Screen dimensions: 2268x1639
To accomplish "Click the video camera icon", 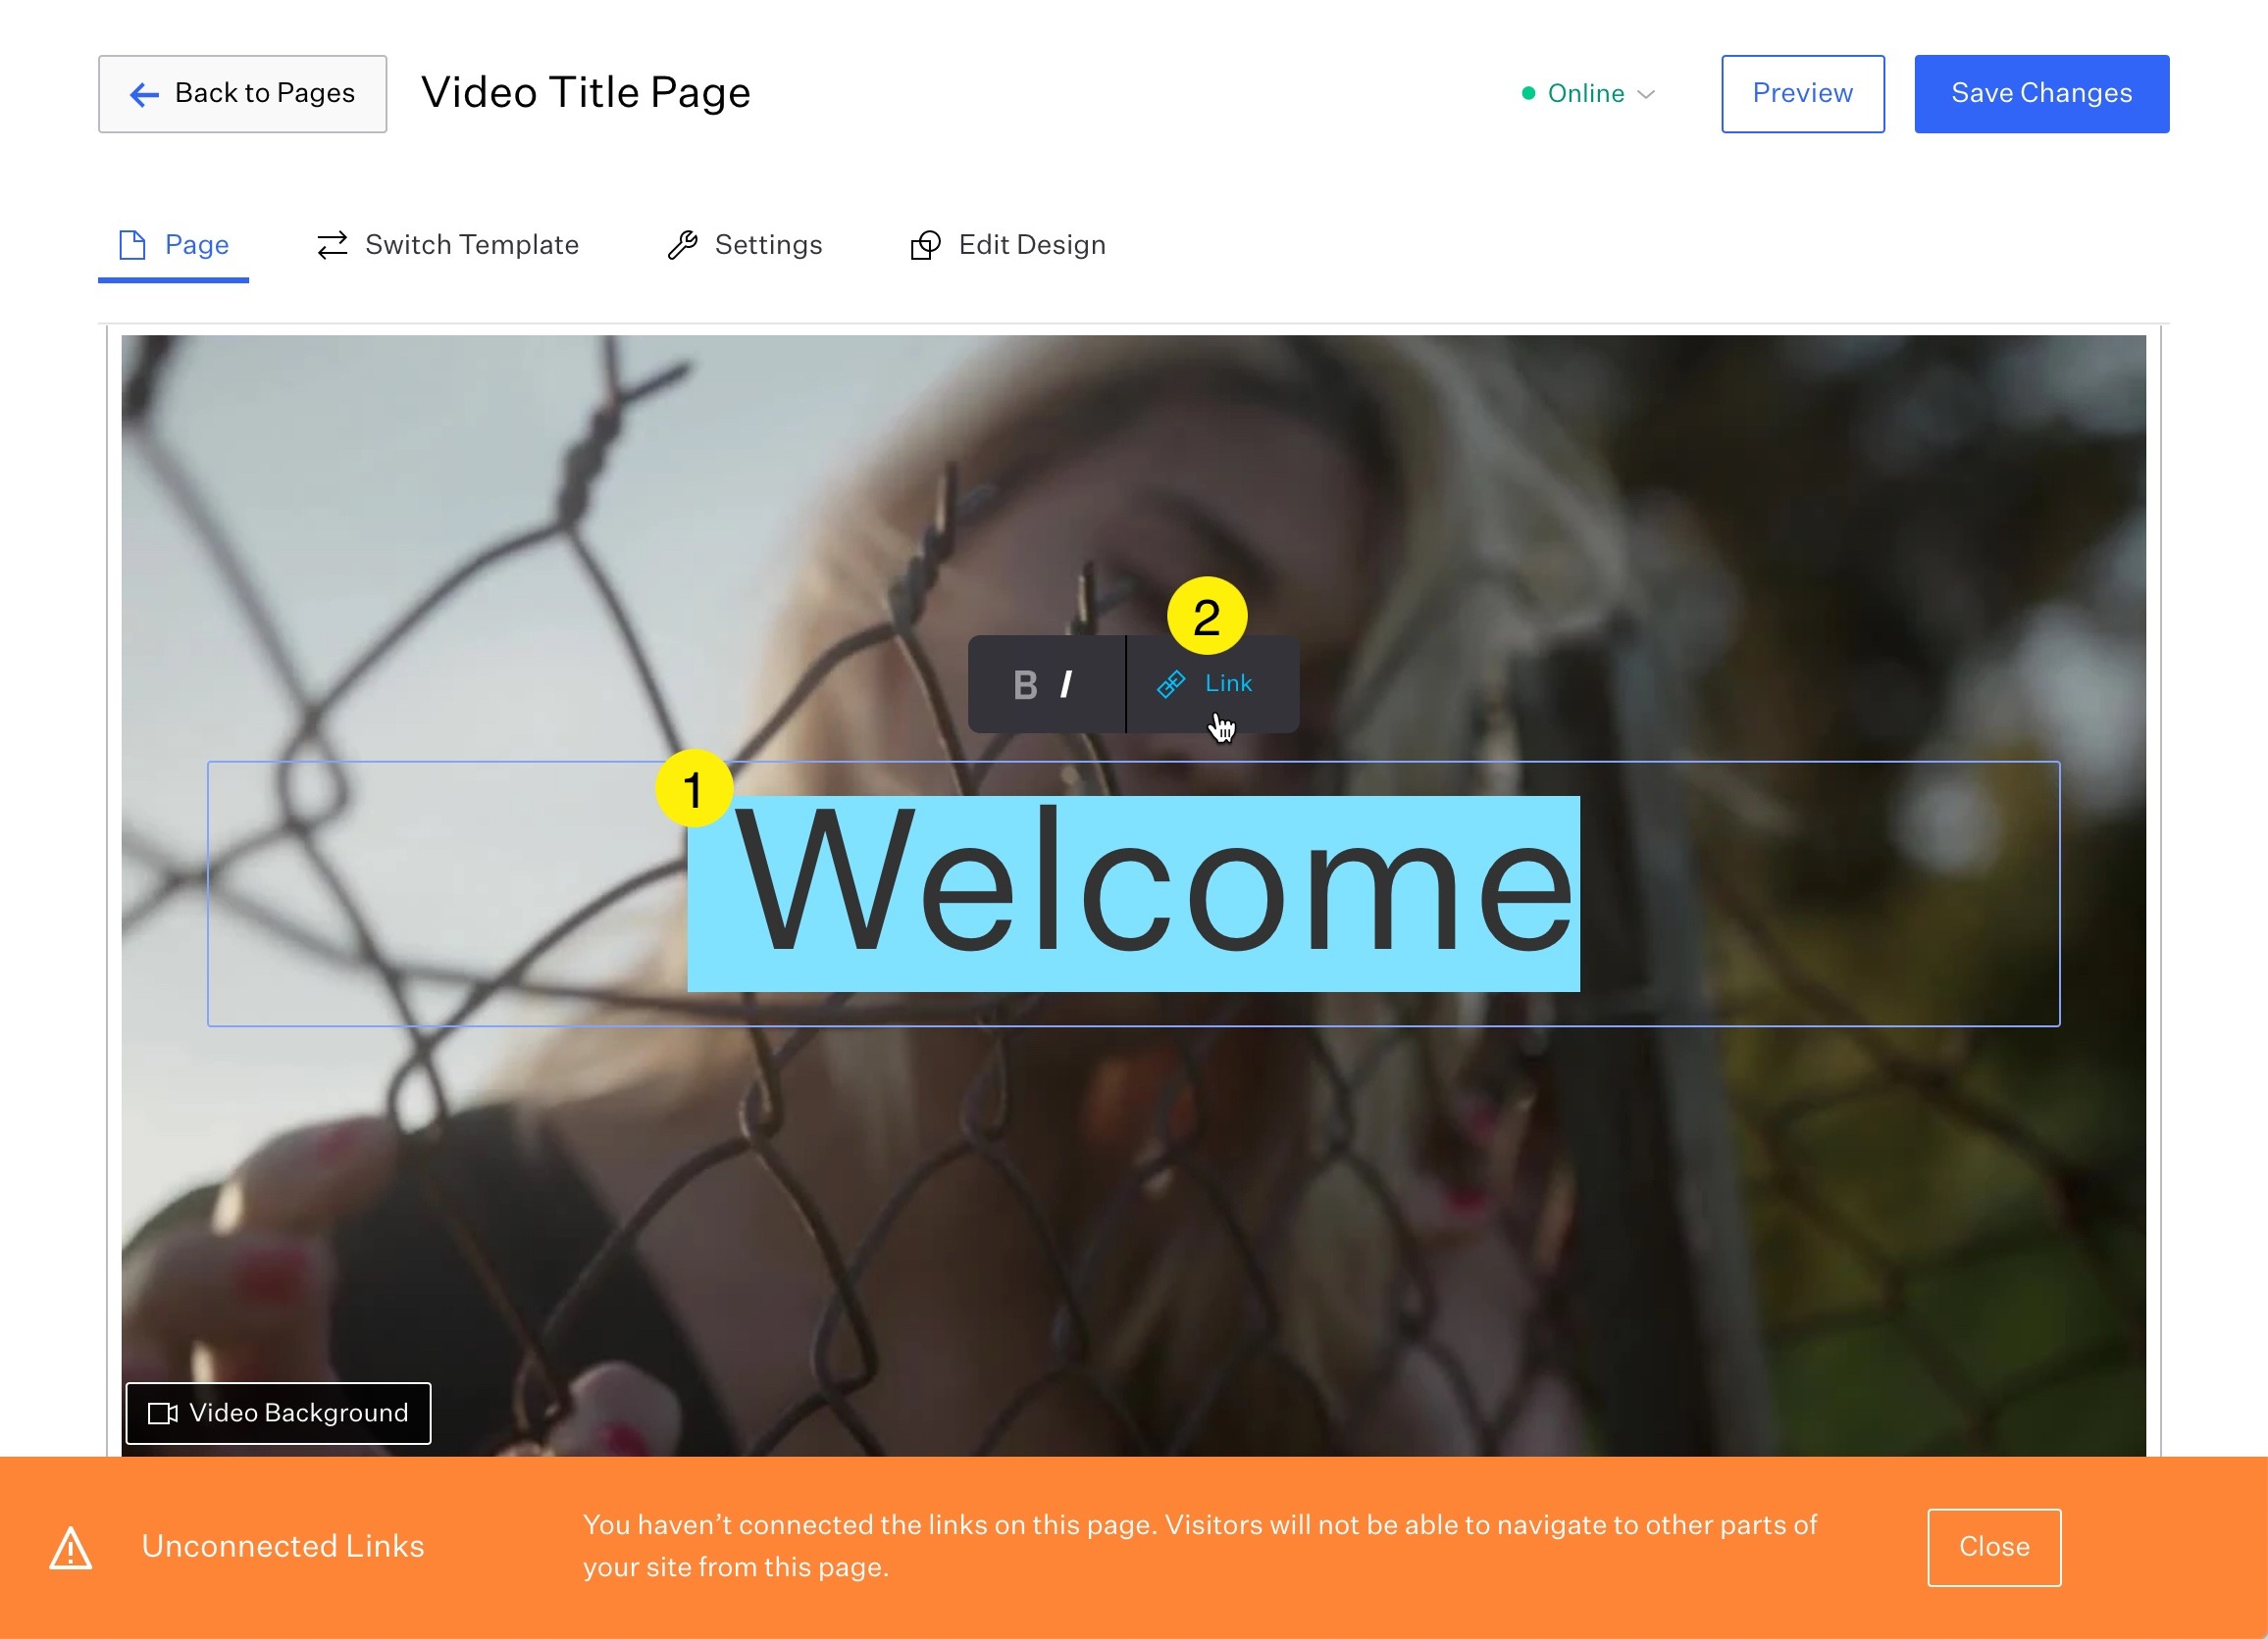I will (x=163, y=1414).
